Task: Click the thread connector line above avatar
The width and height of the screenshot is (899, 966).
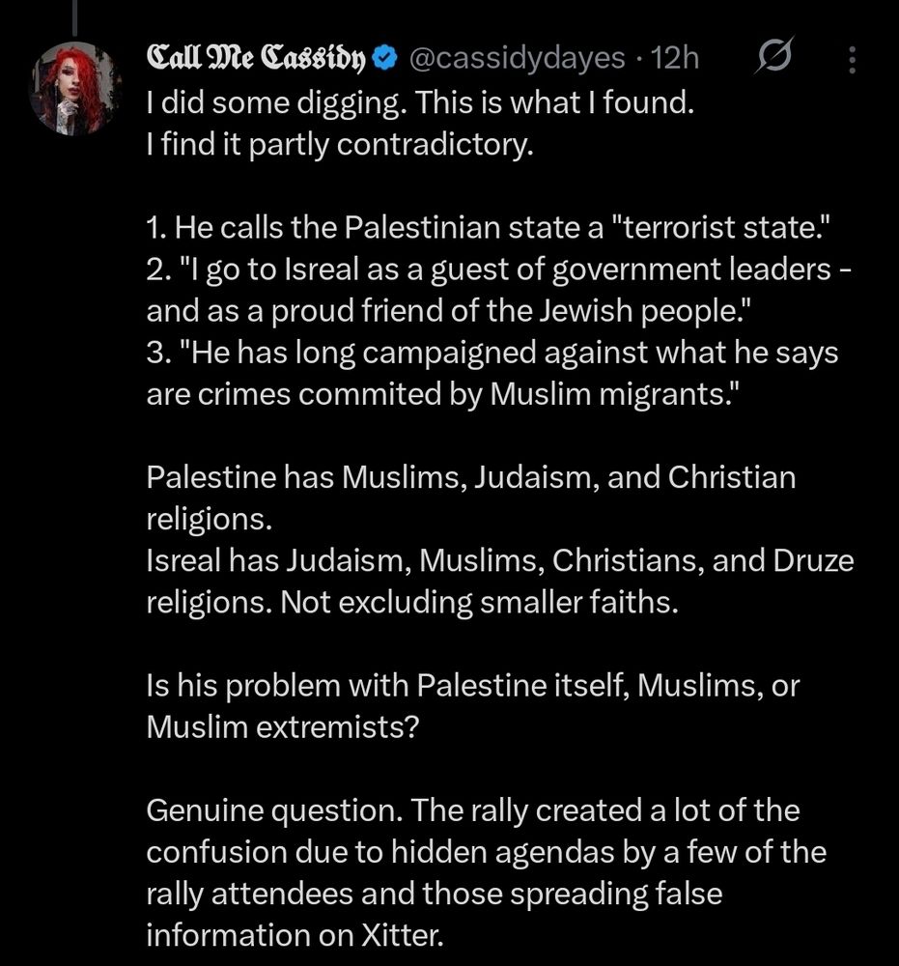Action: [x=74, y=16]
